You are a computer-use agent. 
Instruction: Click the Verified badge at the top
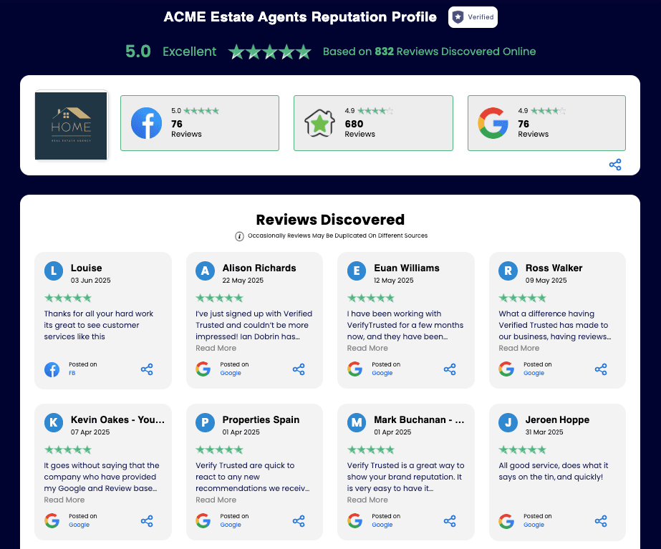(472, 16)
